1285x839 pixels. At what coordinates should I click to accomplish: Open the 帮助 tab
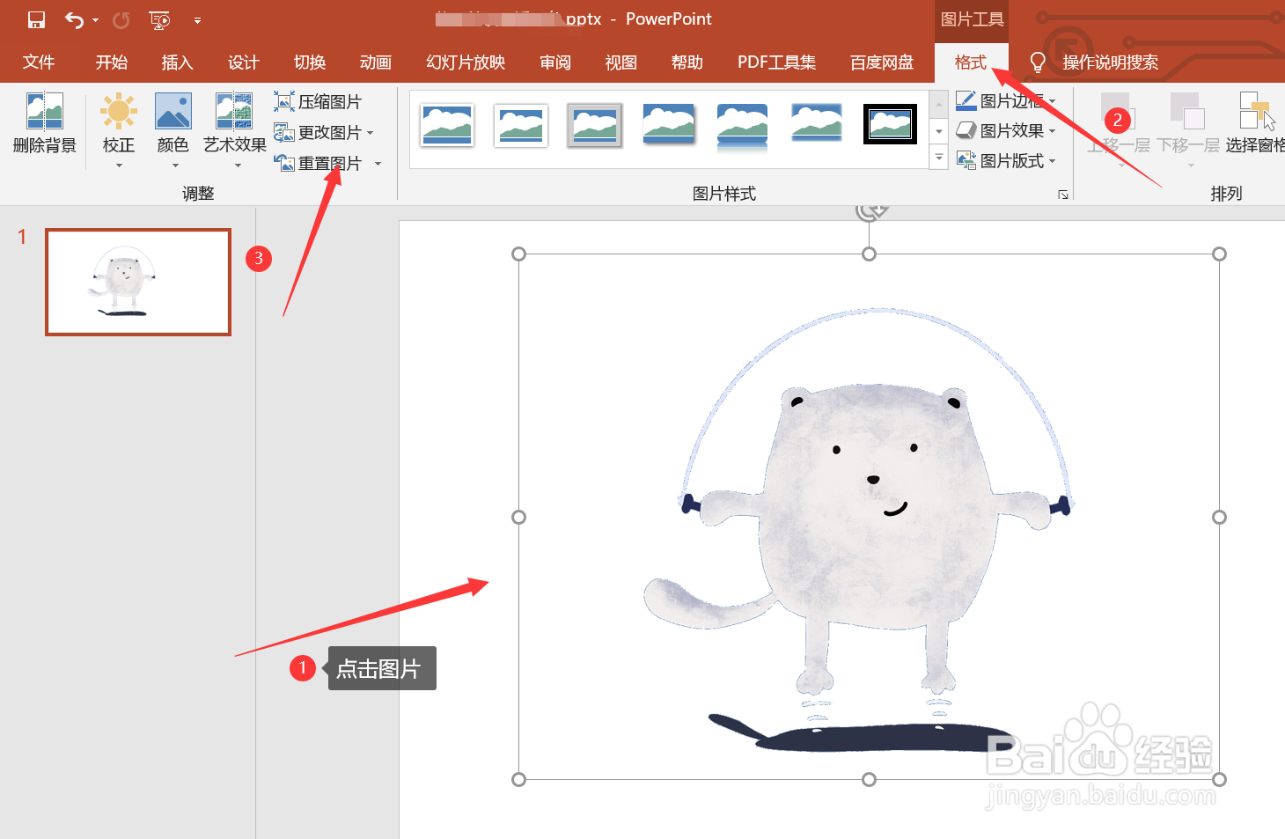click(687, 63)
